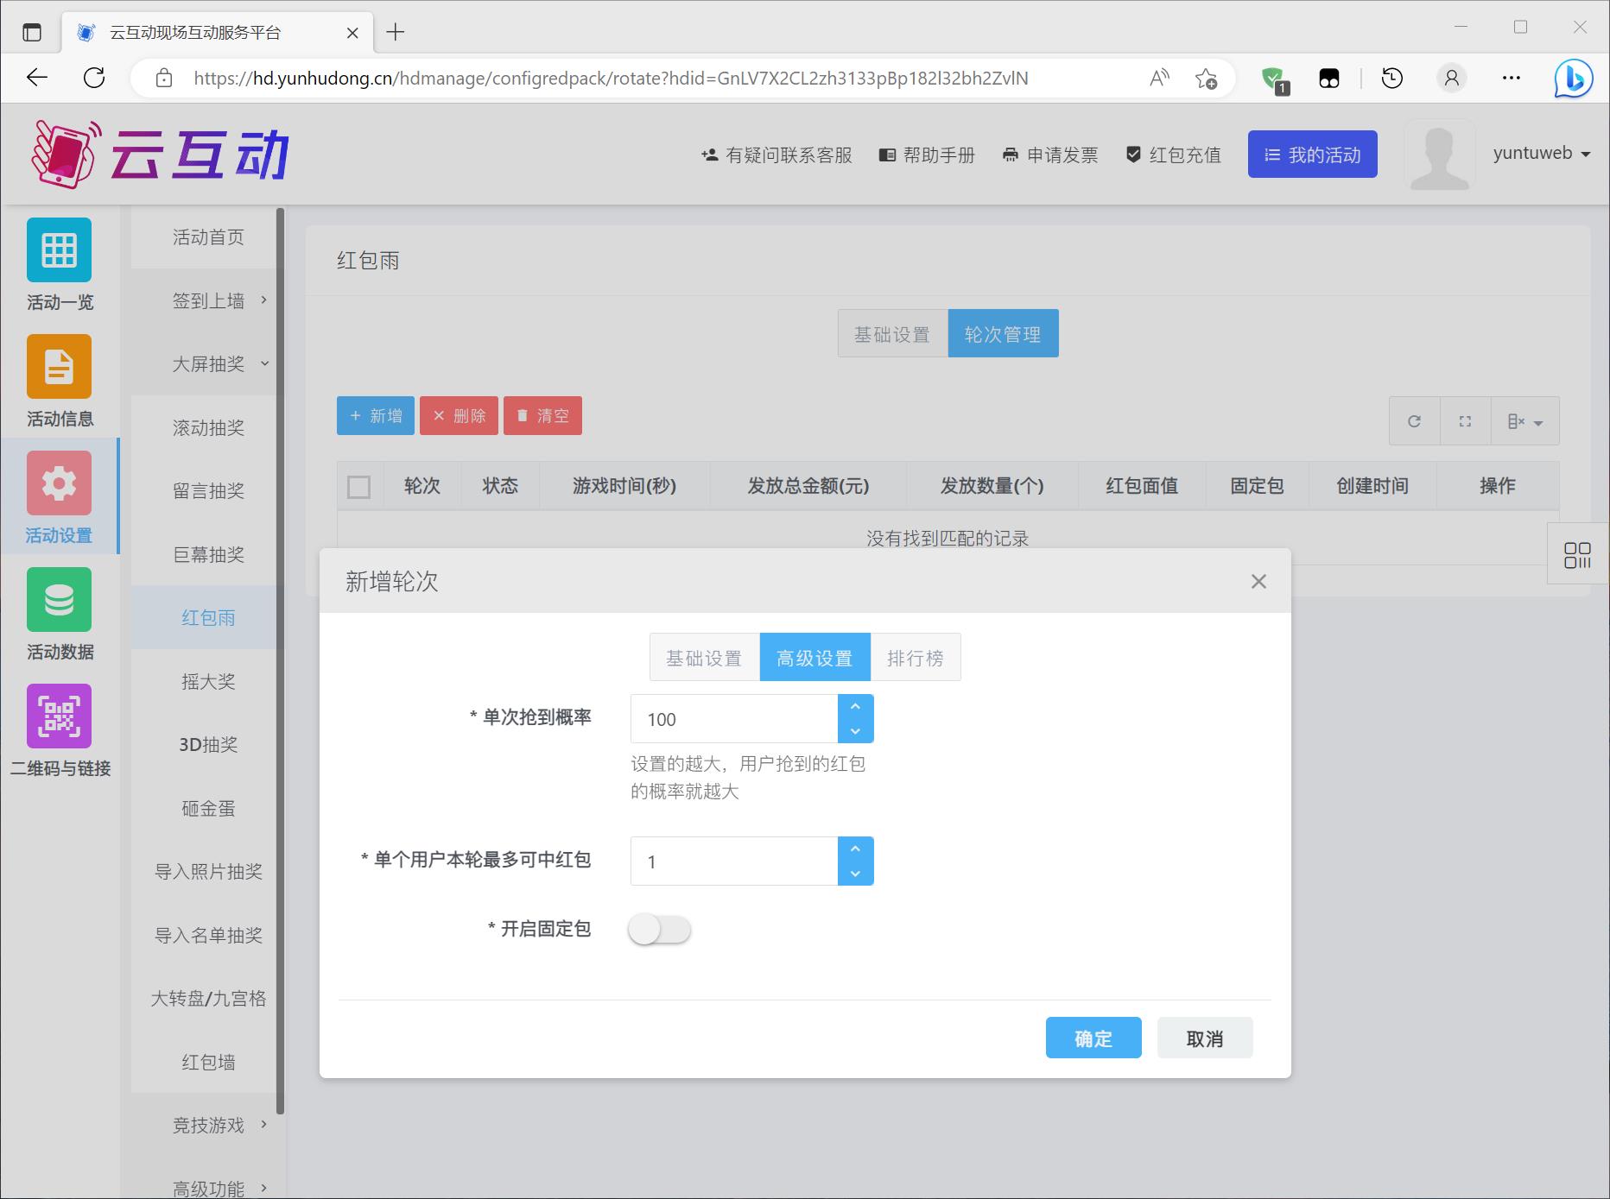Check the select-all rows checkbox

pyautogui.click(x=358, y=487)
